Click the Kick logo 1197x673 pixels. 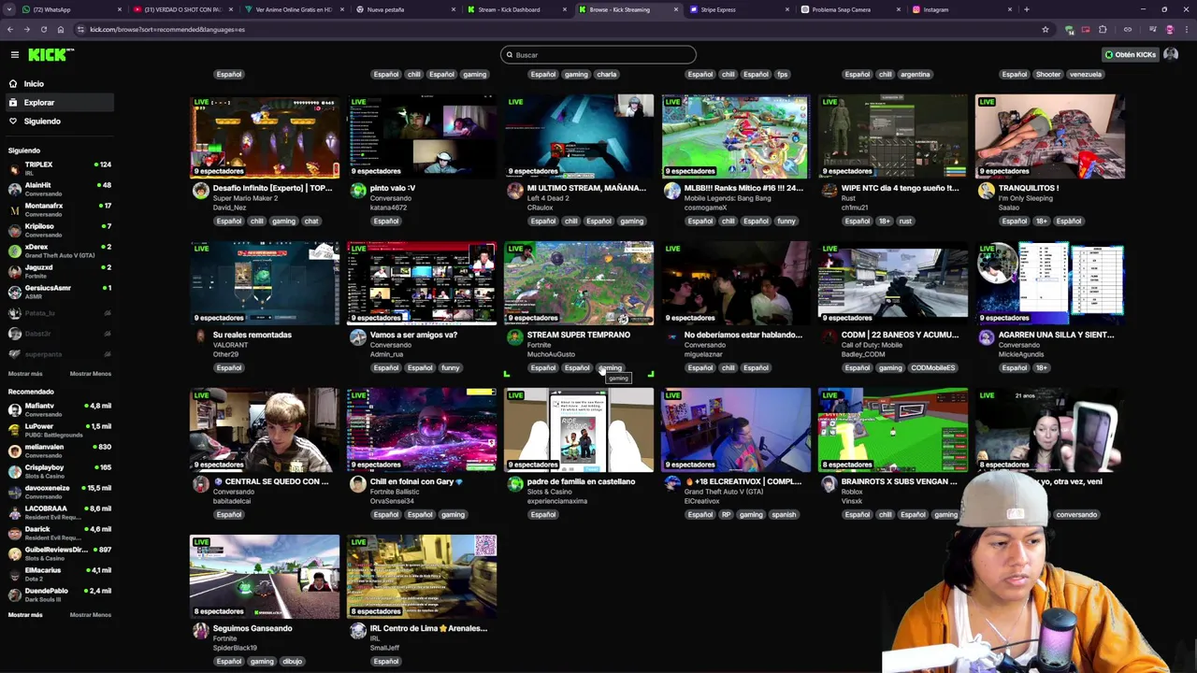(x=50, y=55)
